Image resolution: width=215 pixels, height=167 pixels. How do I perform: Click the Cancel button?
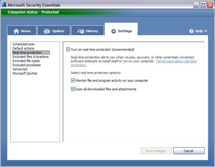click(189, 151)
